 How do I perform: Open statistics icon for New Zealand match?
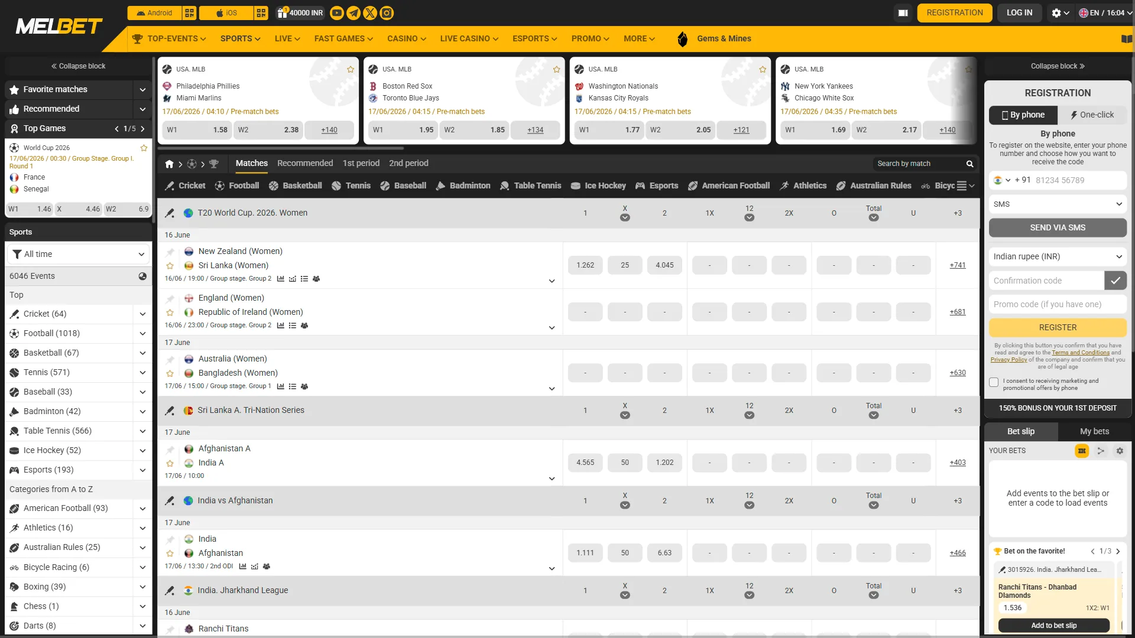click(281, 279)
